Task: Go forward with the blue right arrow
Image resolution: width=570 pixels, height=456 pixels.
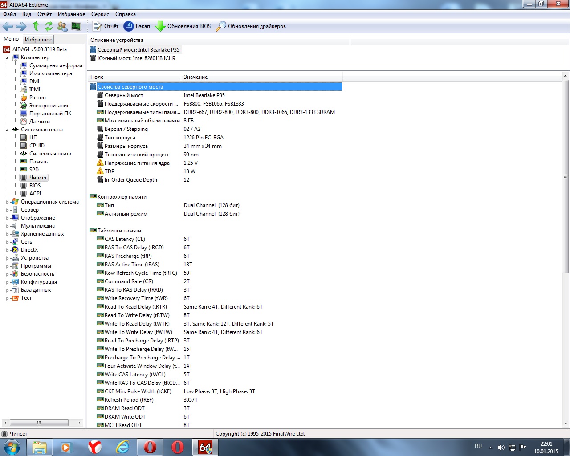Action: 21,26
